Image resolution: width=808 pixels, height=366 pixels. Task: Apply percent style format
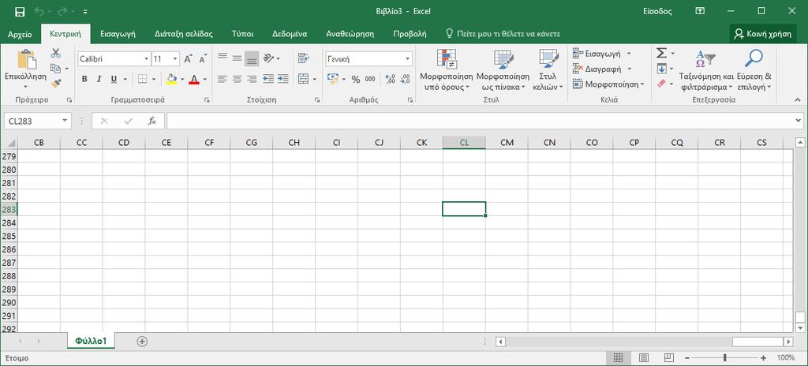click(356, 79)
